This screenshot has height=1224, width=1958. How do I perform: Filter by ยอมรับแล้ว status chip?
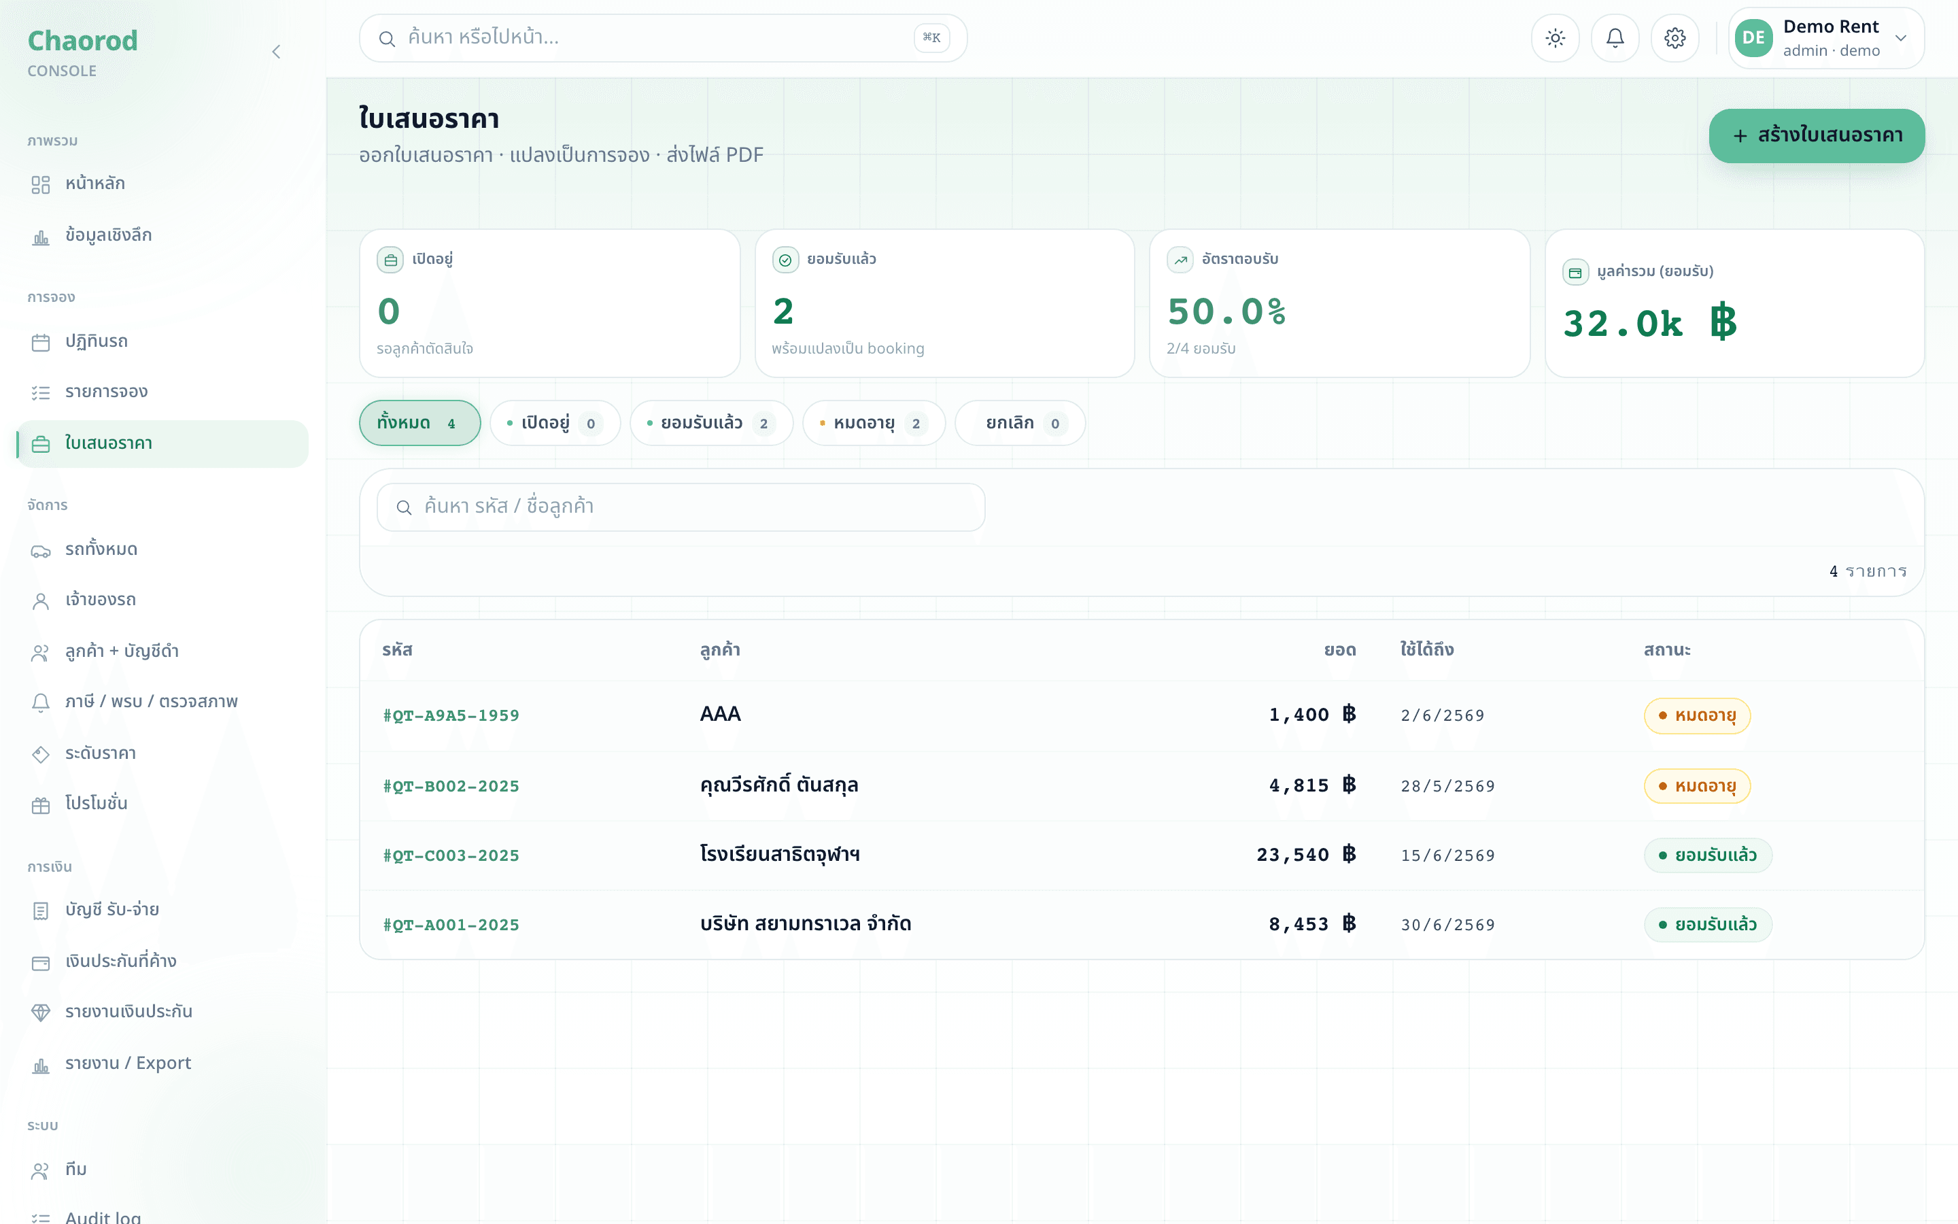711,422
